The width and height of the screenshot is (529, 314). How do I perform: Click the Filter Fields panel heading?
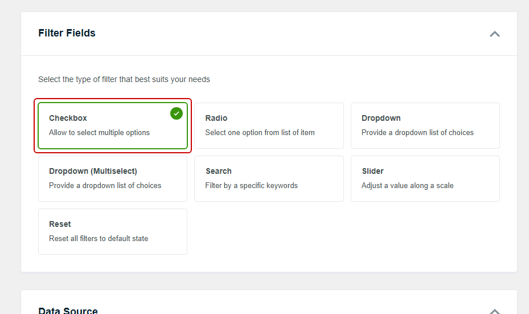pyautogui.click(x=67, y=33)
